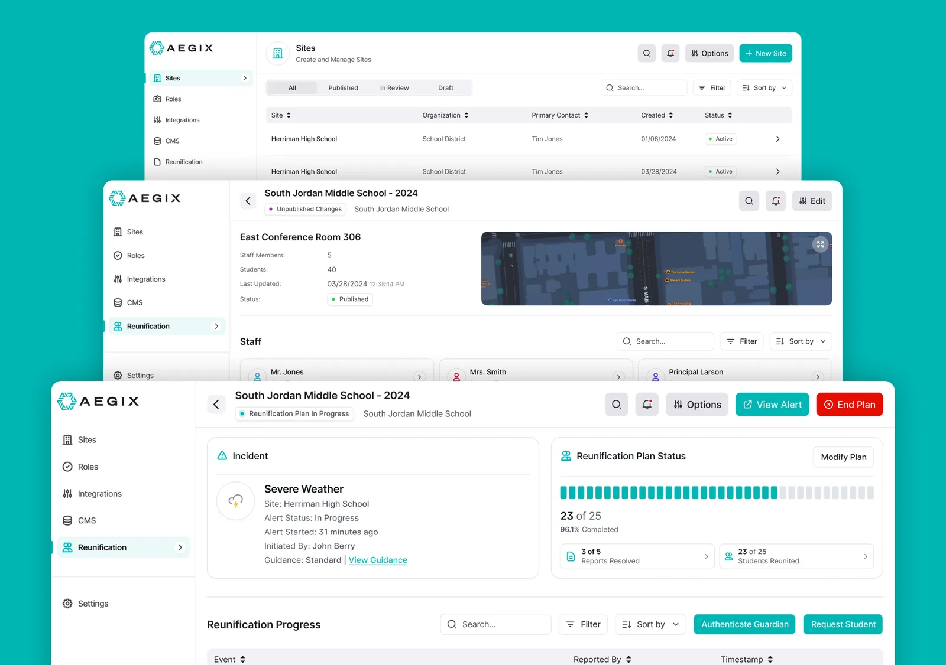Click search icon in Sites window header
Image resolution: width=946 pixels, height=665 pixels.
tap(647, 53)
